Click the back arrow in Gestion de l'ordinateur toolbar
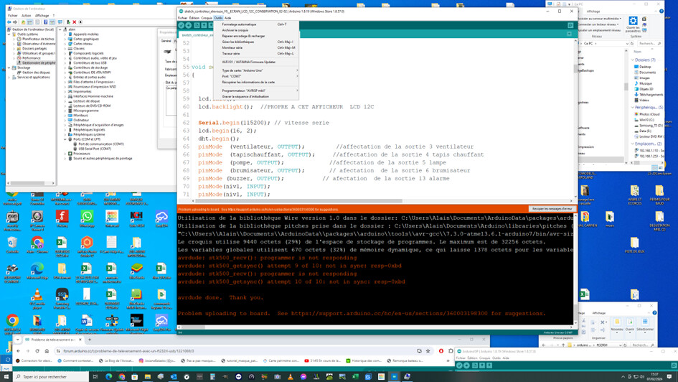The width and height of the screenshot is (678, 382). (9, 22)
